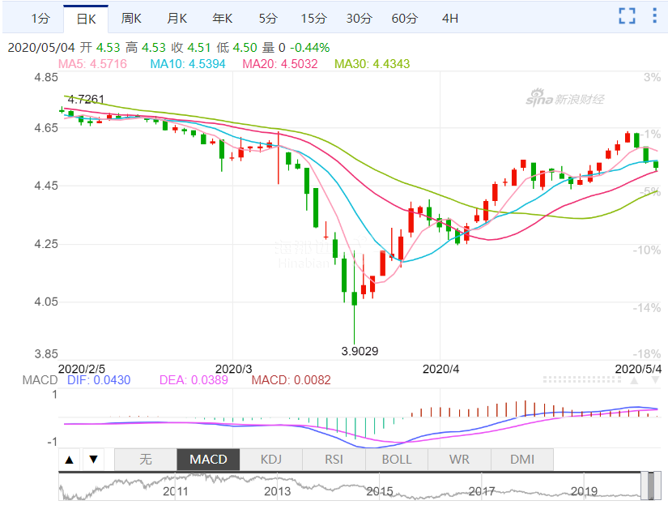The image size is (668, 505).
Task: Switch indicator to DMI
Action: (x=522, y=460)
